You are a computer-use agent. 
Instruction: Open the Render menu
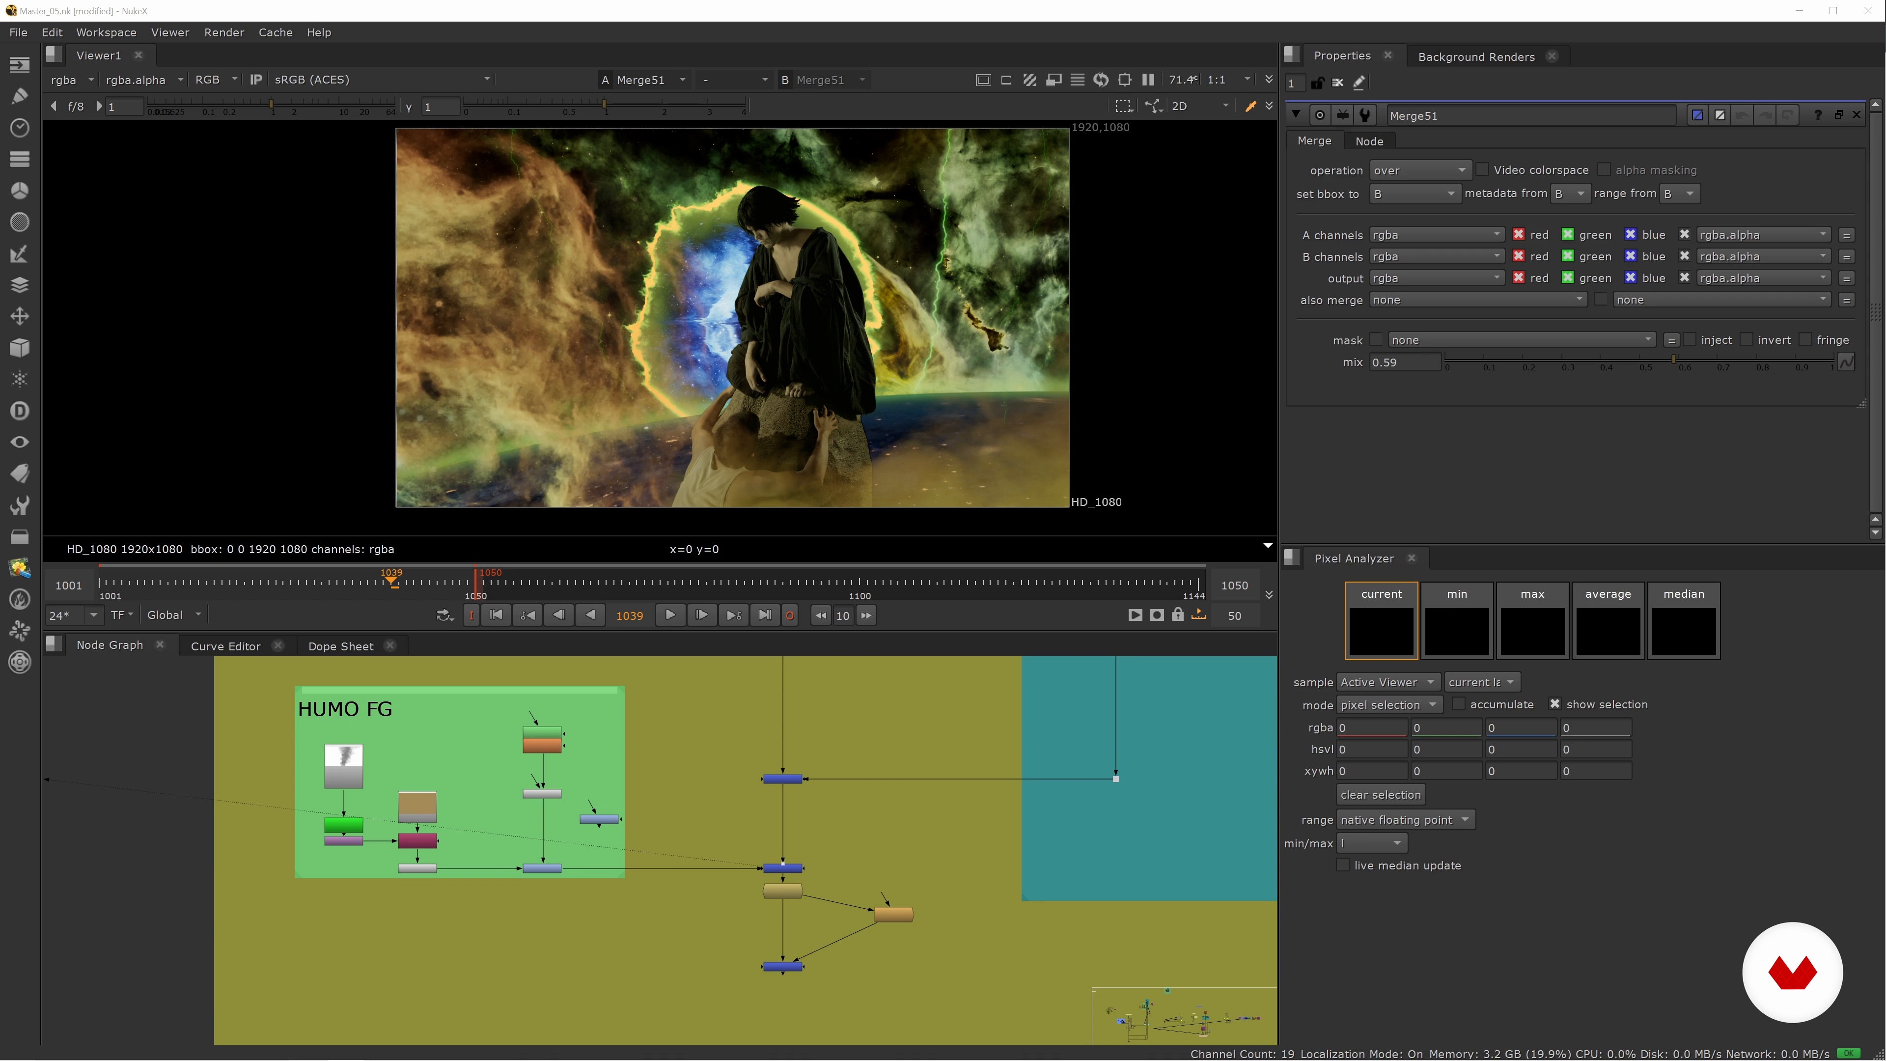(224, 32)
